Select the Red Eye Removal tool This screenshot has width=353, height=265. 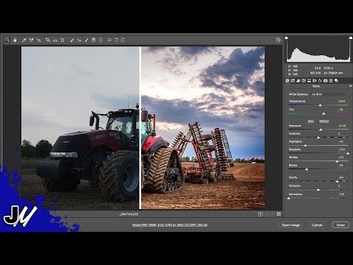pos(79,40)
